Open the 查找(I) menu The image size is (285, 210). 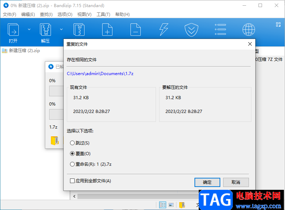(46, 15)
